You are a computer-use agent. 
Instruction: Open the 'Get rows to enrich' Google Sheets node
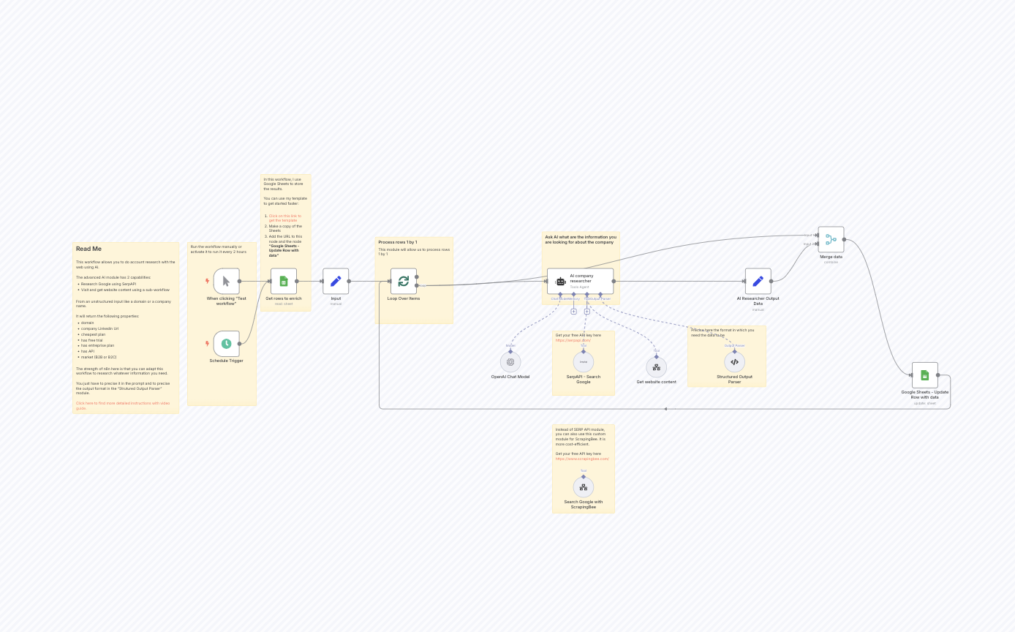pos(284,281)
